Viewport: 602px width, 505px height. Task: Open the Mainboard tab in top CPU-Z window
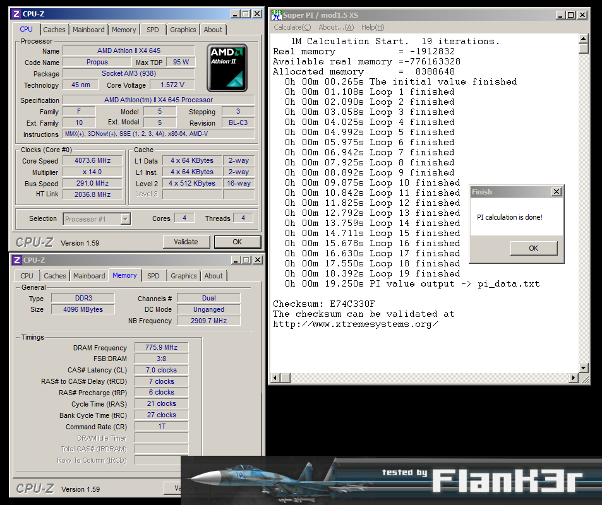(88, 30)
